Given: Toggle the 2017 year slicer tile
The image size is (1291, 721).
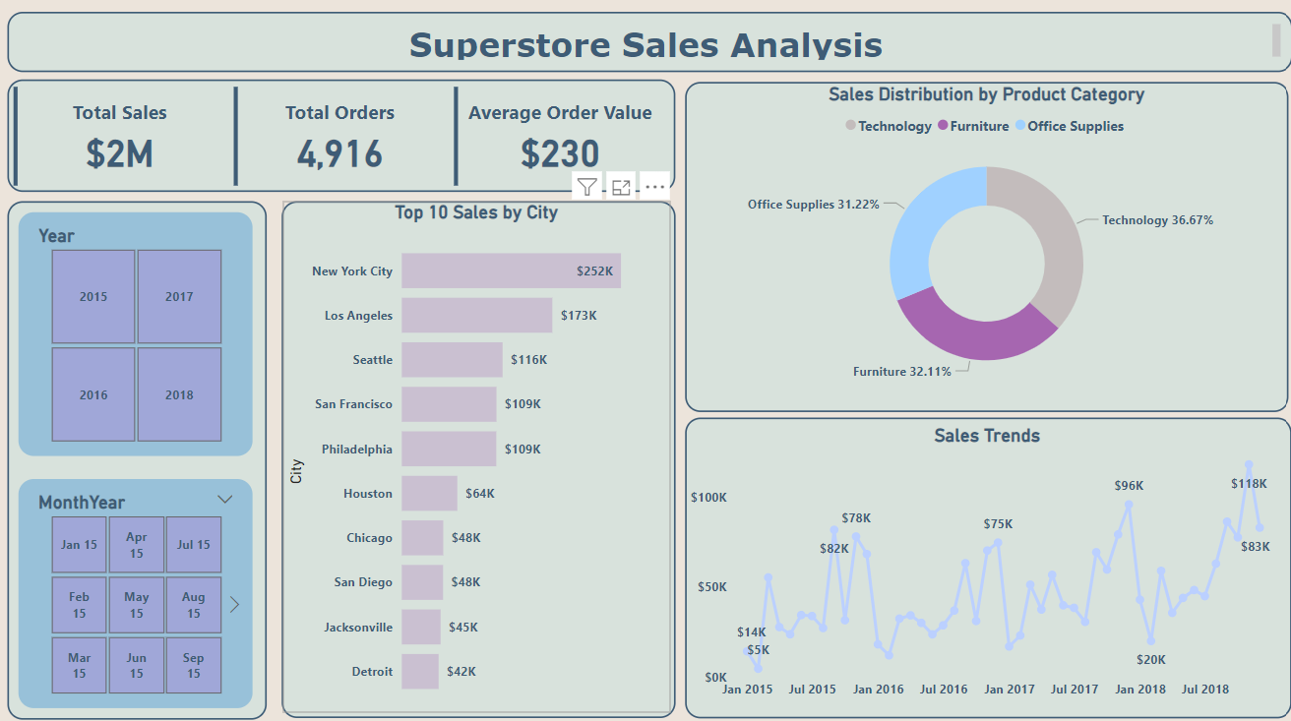Looking at the screenshot, I should (179, 296).
